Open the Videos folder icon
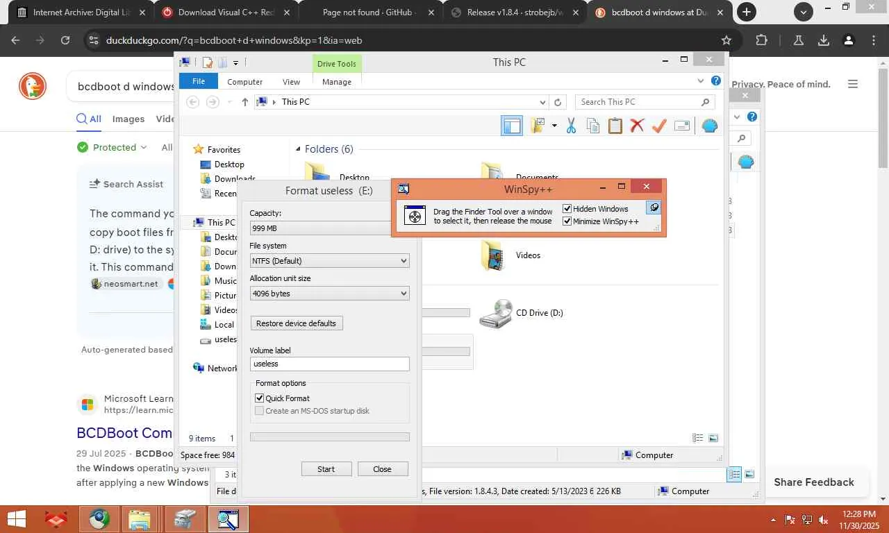 (x=492, y=255)
